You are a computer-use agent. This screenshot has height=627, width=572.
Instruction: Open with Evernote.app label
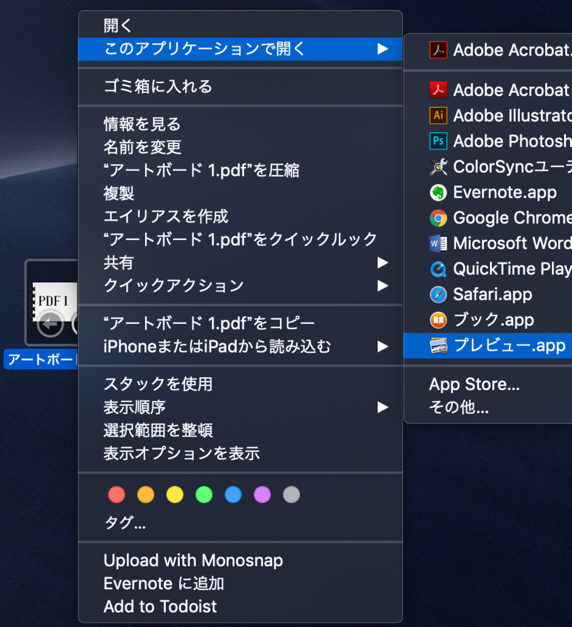505,193
